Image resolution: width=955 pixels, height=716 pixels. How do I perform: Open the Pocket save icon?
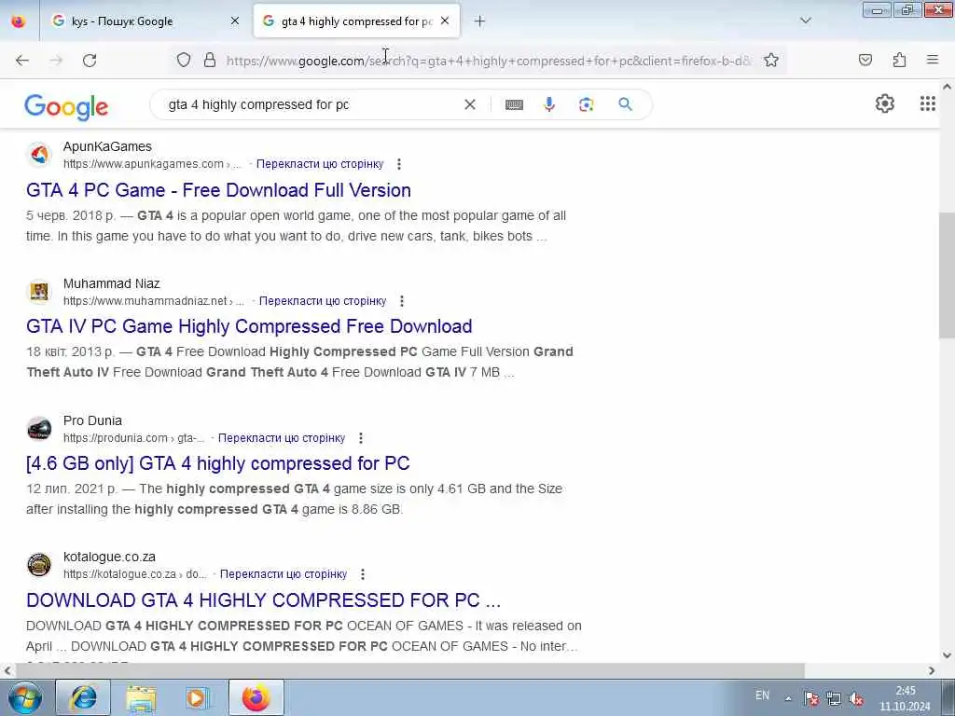(865, 61)
